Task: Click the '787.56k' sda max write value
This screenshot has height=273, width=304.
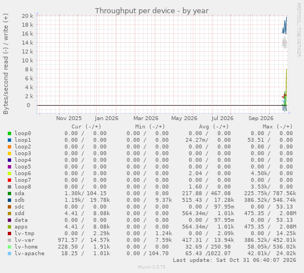Action: tap(285, 193)
